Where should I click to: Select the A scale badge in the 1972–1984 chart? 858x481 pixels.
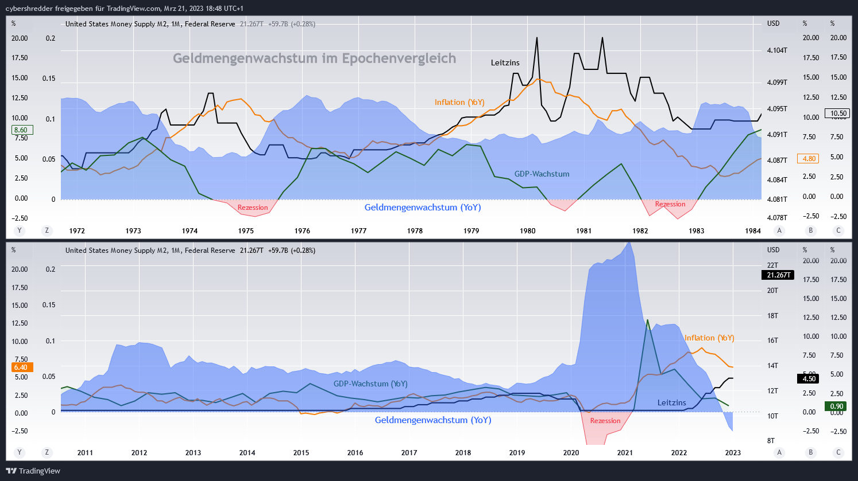click(x=779, y=230)
